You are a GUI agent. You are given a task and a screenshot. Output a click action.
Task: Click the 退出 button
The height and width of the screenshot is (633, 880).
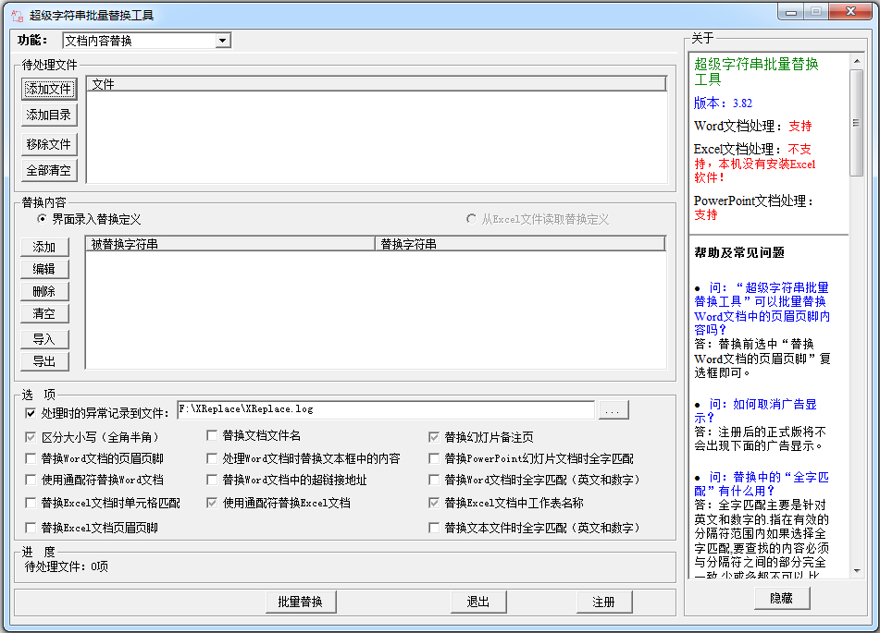478,602
